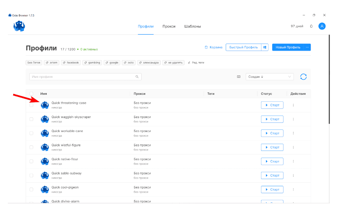Image resolution: width=342 pixels, height=219 pixels.
Task: Switch to the Шаблоны tab
Action: (x=192, y=26)
